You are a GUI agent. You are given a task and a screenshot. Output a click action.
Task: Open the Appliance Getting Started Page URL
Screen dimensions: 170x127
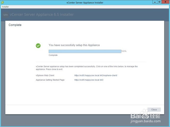coord(89,80)
